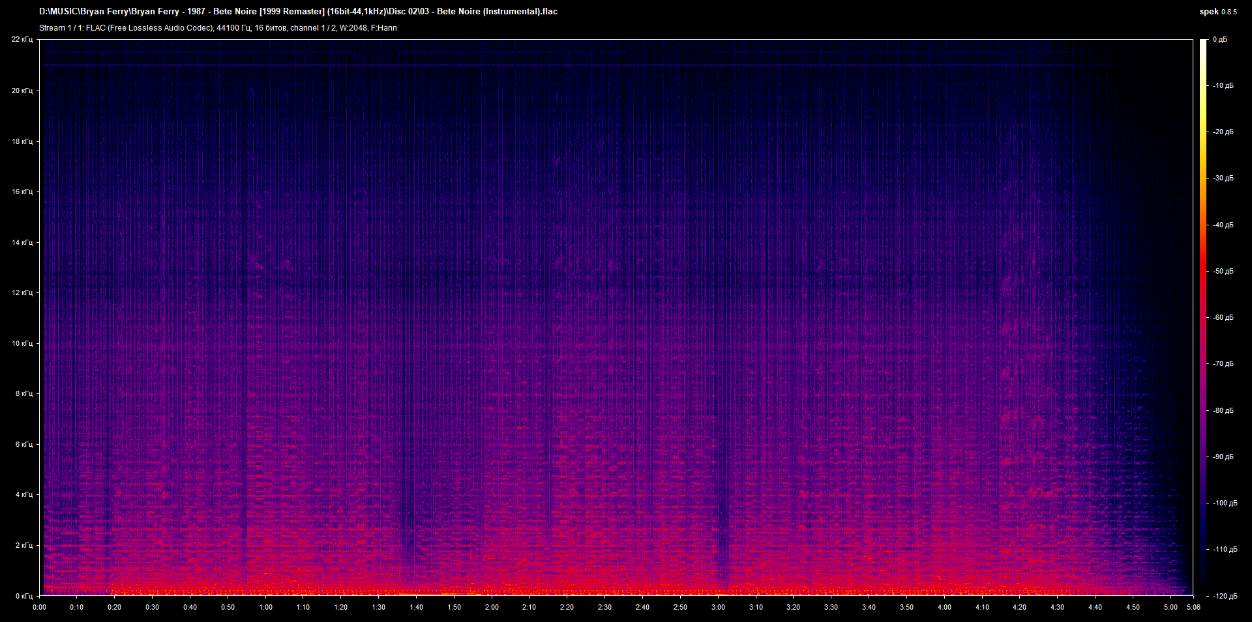1252x622 pixels.
Task: Click the 1:50 time axis label
Action: point(454,607)
